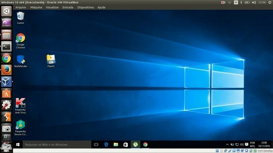Open the Ubuntu top panel sound indicator
Viewport: 273px width, 153px height.
(254, 3)
